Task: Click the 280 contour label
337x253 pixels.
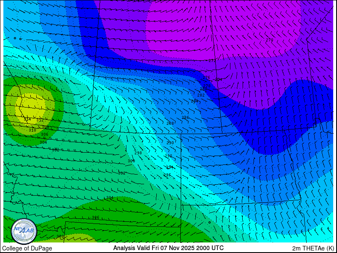Action: click(203, 89)
